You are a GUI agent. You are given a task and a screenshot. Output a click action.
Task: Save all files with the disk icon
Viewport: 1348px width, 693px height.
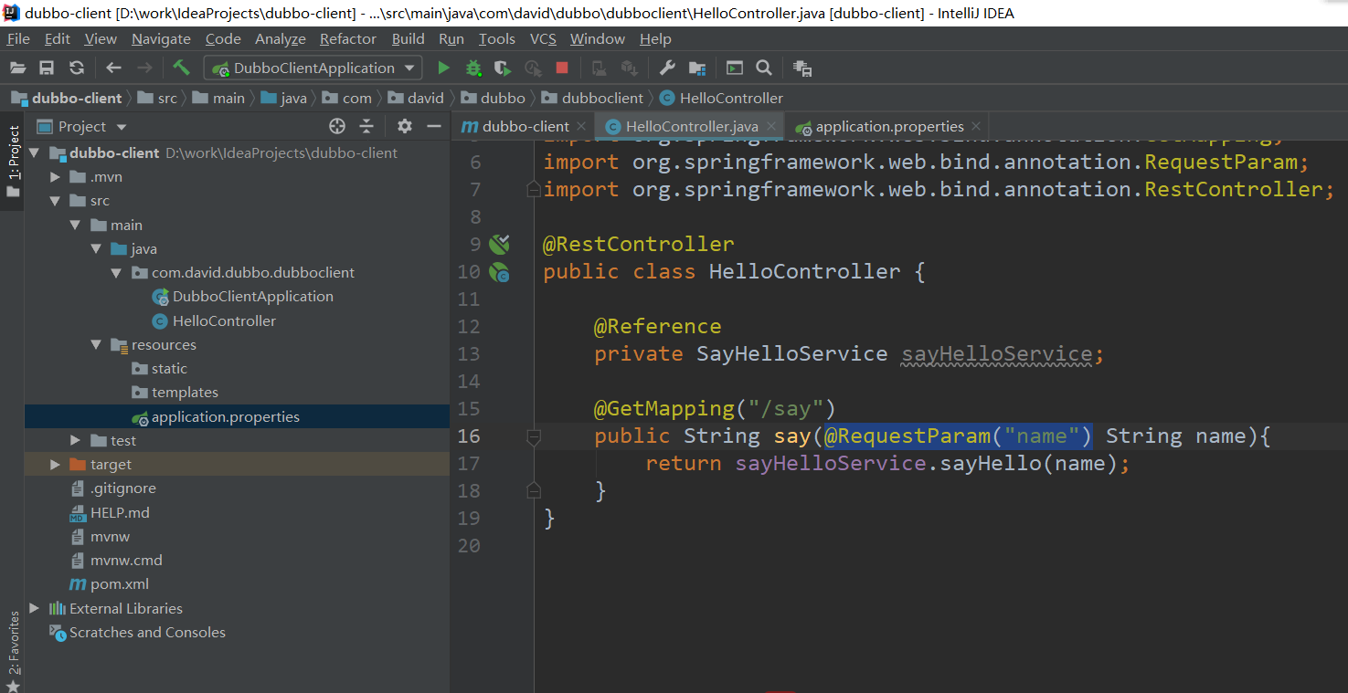pyautogui.click(x=47, y=68)
